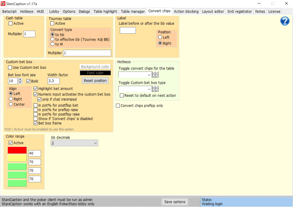Image resolution: width=293 pixels, height=207 pixels.
Task: Enable in pot% for preflop raise
Action: pyautogui.click(x=35, y=110)
